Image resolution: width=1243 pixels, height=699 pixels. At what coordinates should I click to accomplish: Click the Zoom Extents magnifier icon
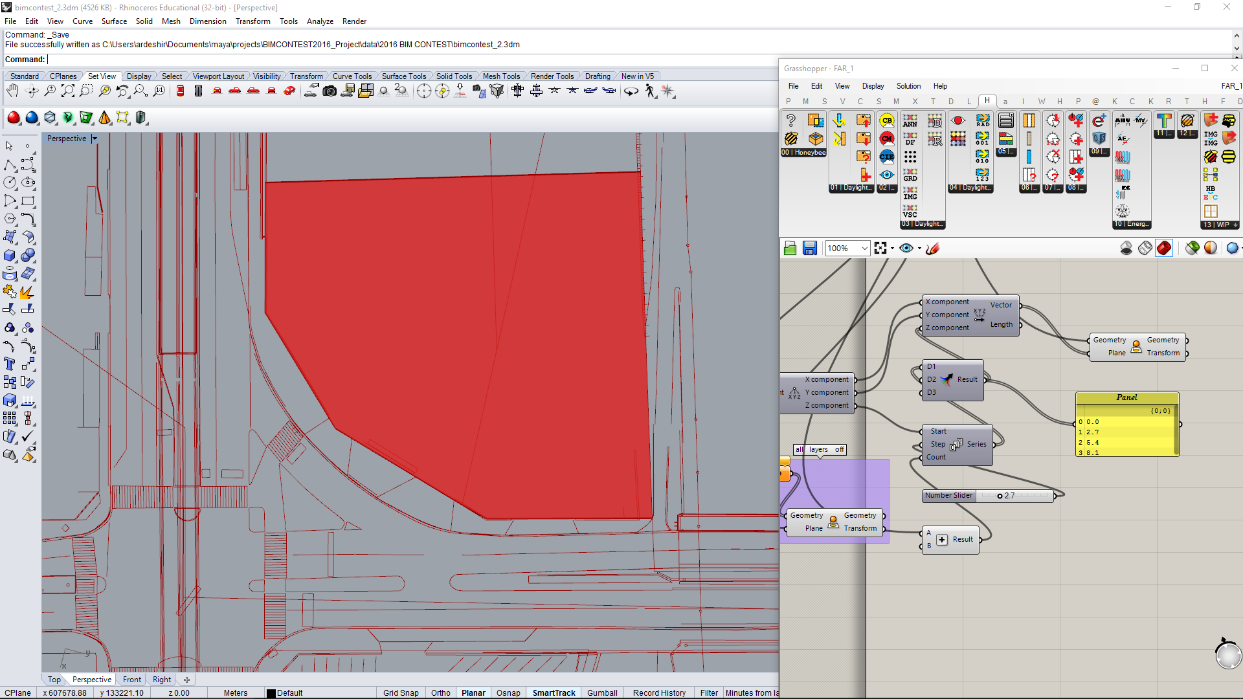[68, 91]
